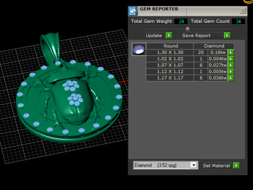Click the 0.036tw weight cell
This screenshot has height=190, width=253.
click(218, 78)
